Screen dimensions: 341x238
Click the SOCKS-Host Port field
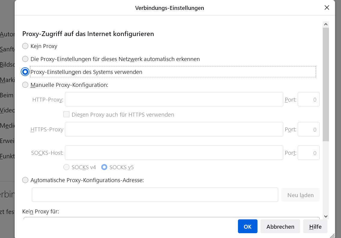click(309, 153)
